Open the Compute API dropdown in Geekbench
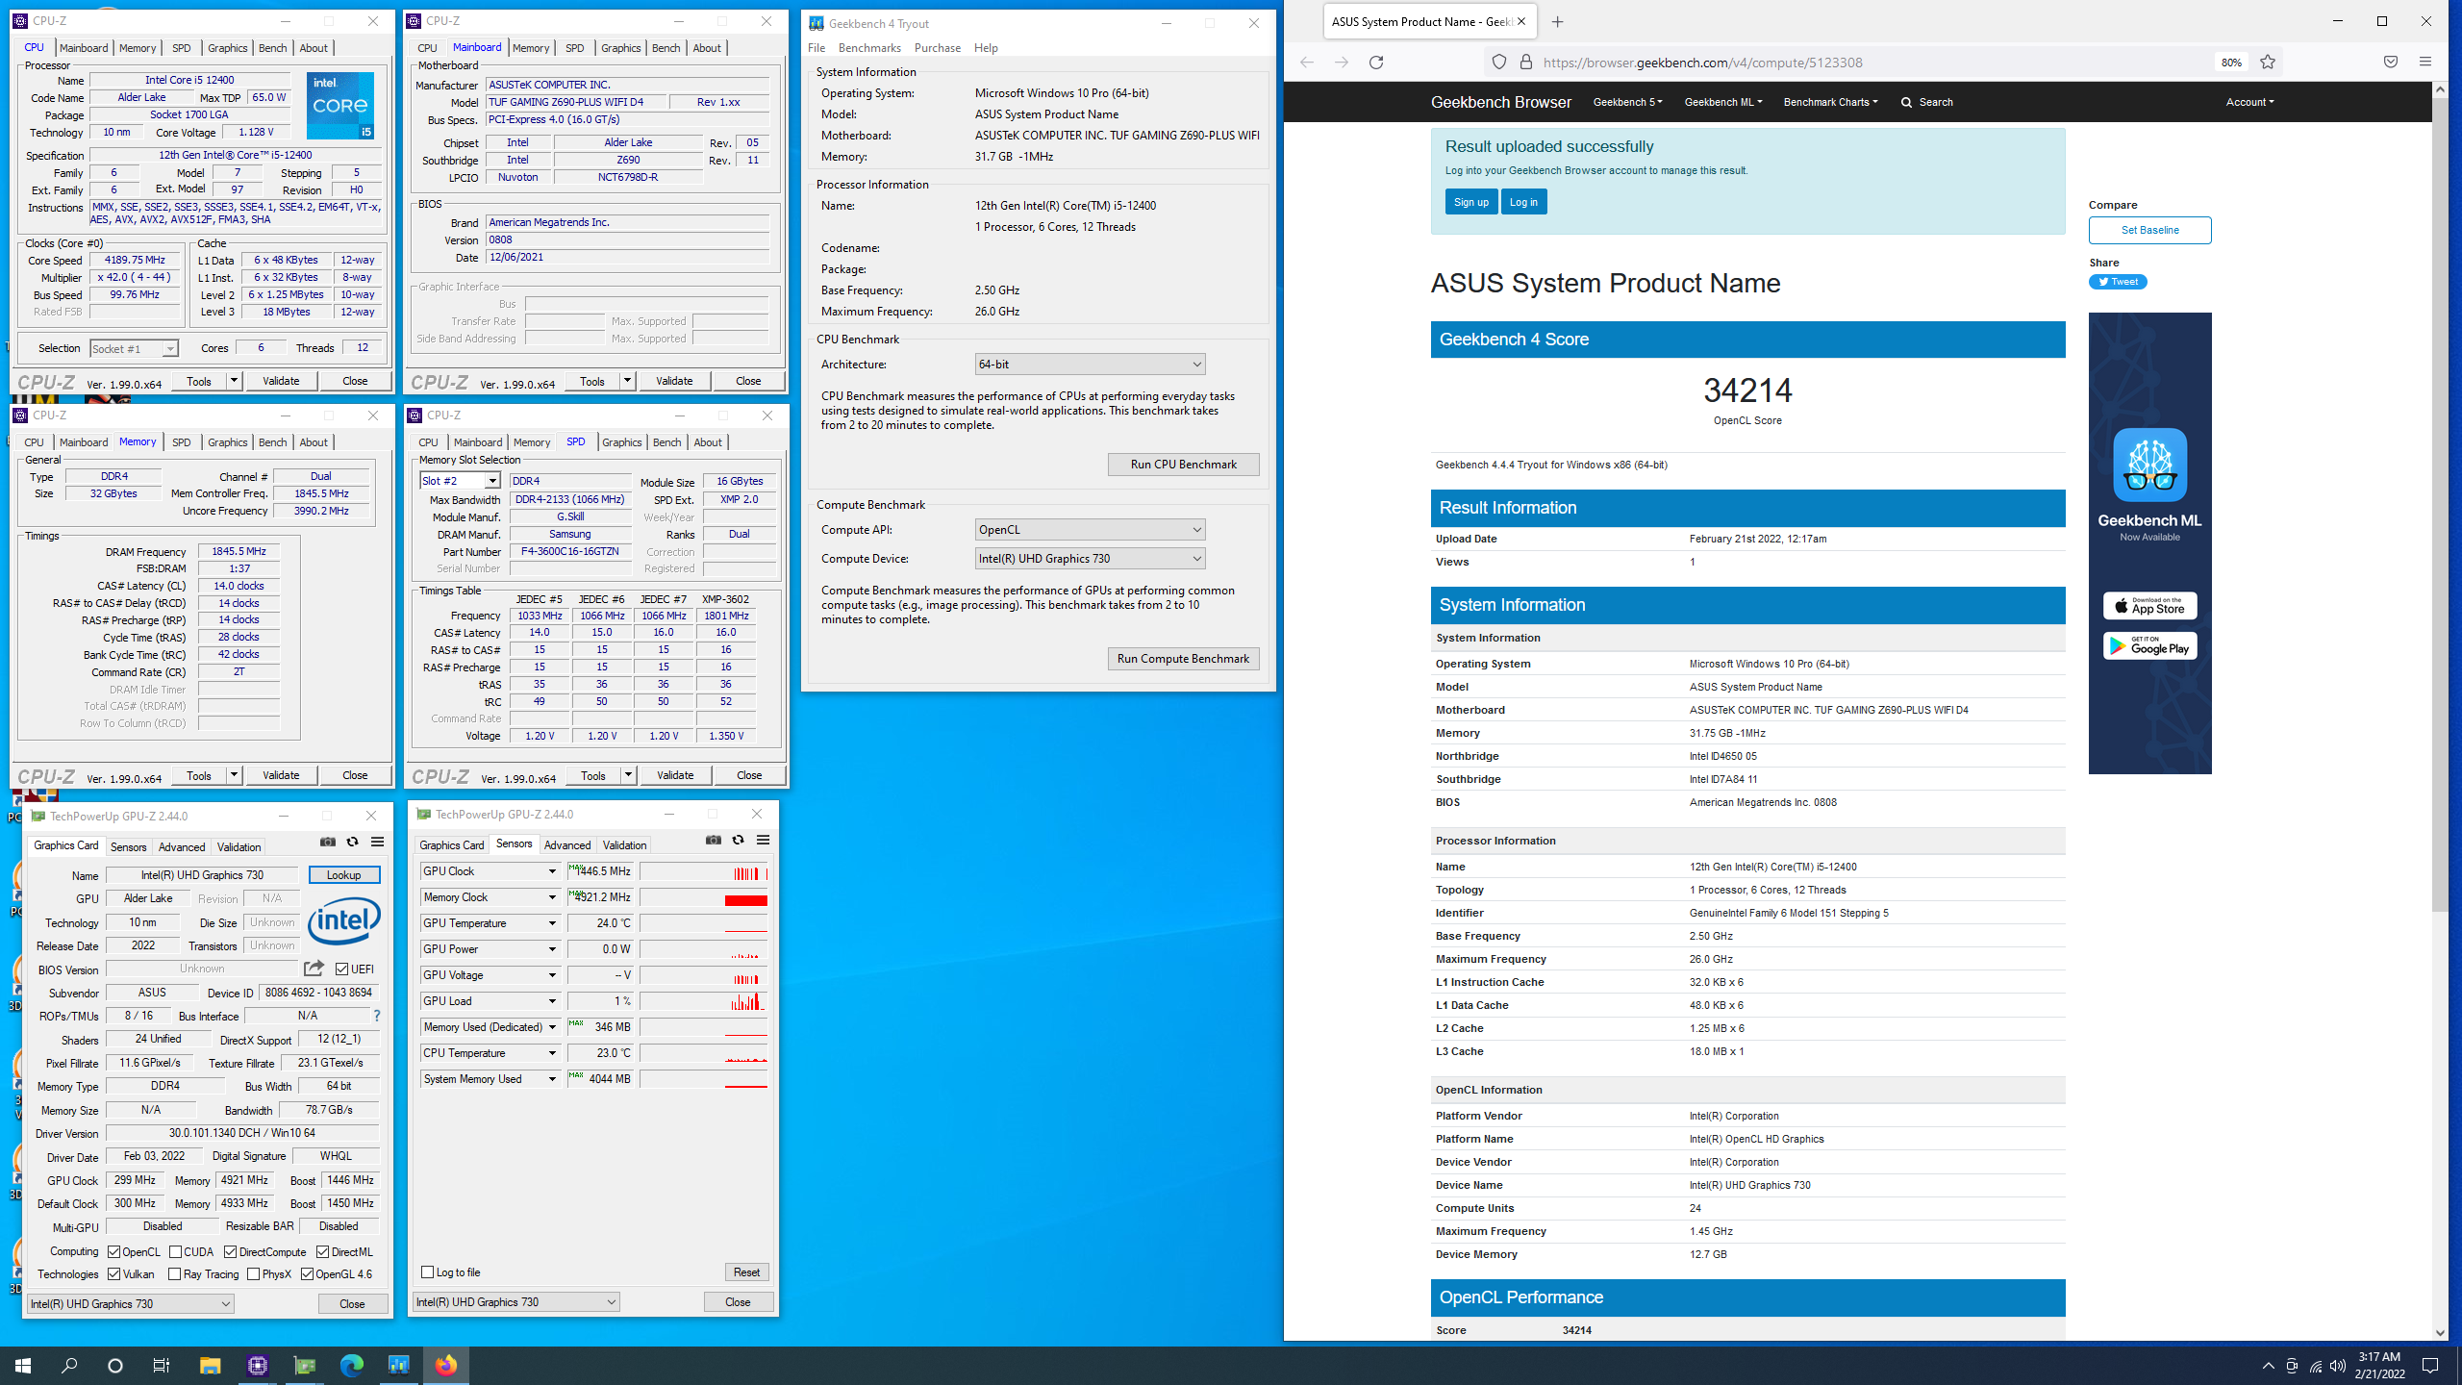The width and height of the screenshot is (2462, 1385). pyautogui.click(x=1090, y=530)
